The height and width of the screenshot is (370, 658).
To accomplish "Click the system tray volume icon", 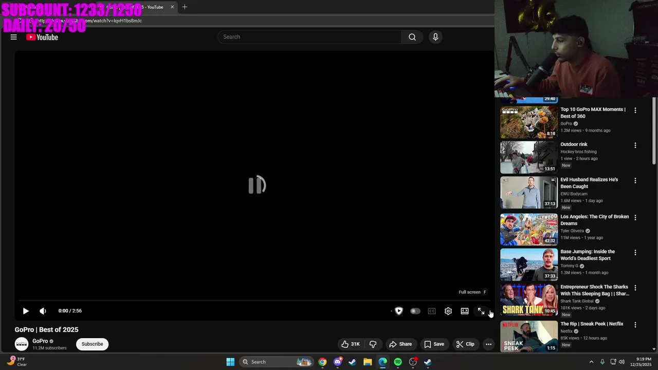I will pyautogui.click(x=622, y=362).
